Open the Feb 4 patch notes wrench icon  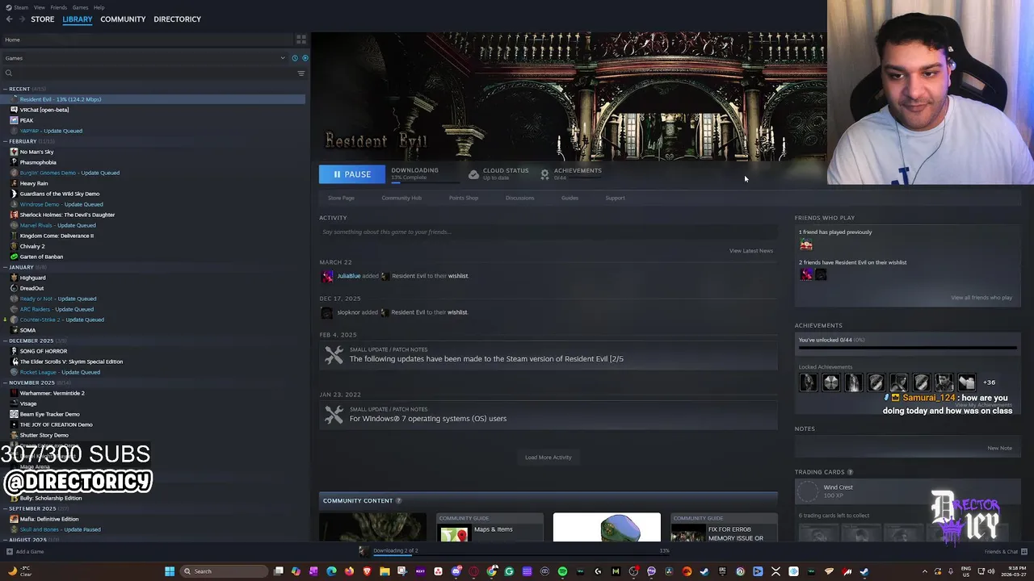334,355
